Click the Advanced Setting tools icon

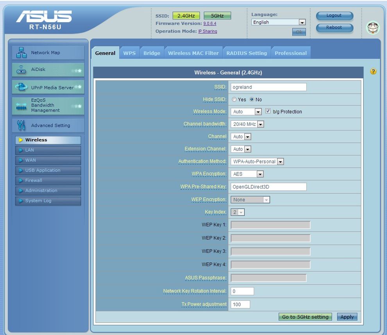pos(21,125)
